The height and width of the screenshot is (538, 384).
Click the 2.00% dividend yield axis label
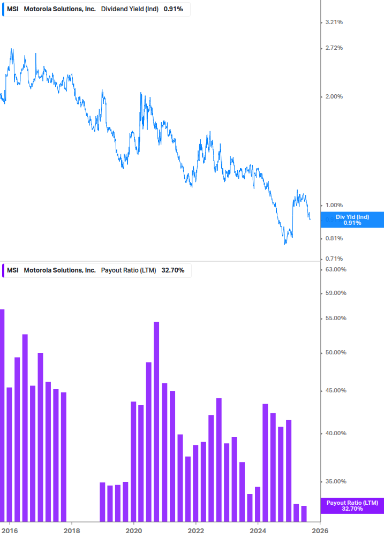pos(334,97)
